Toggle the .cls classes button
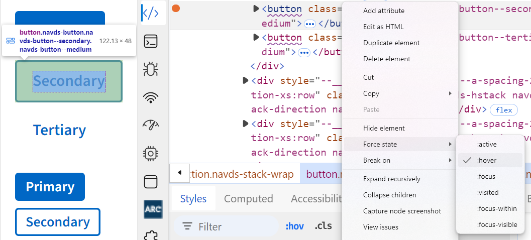 [323, 226]
